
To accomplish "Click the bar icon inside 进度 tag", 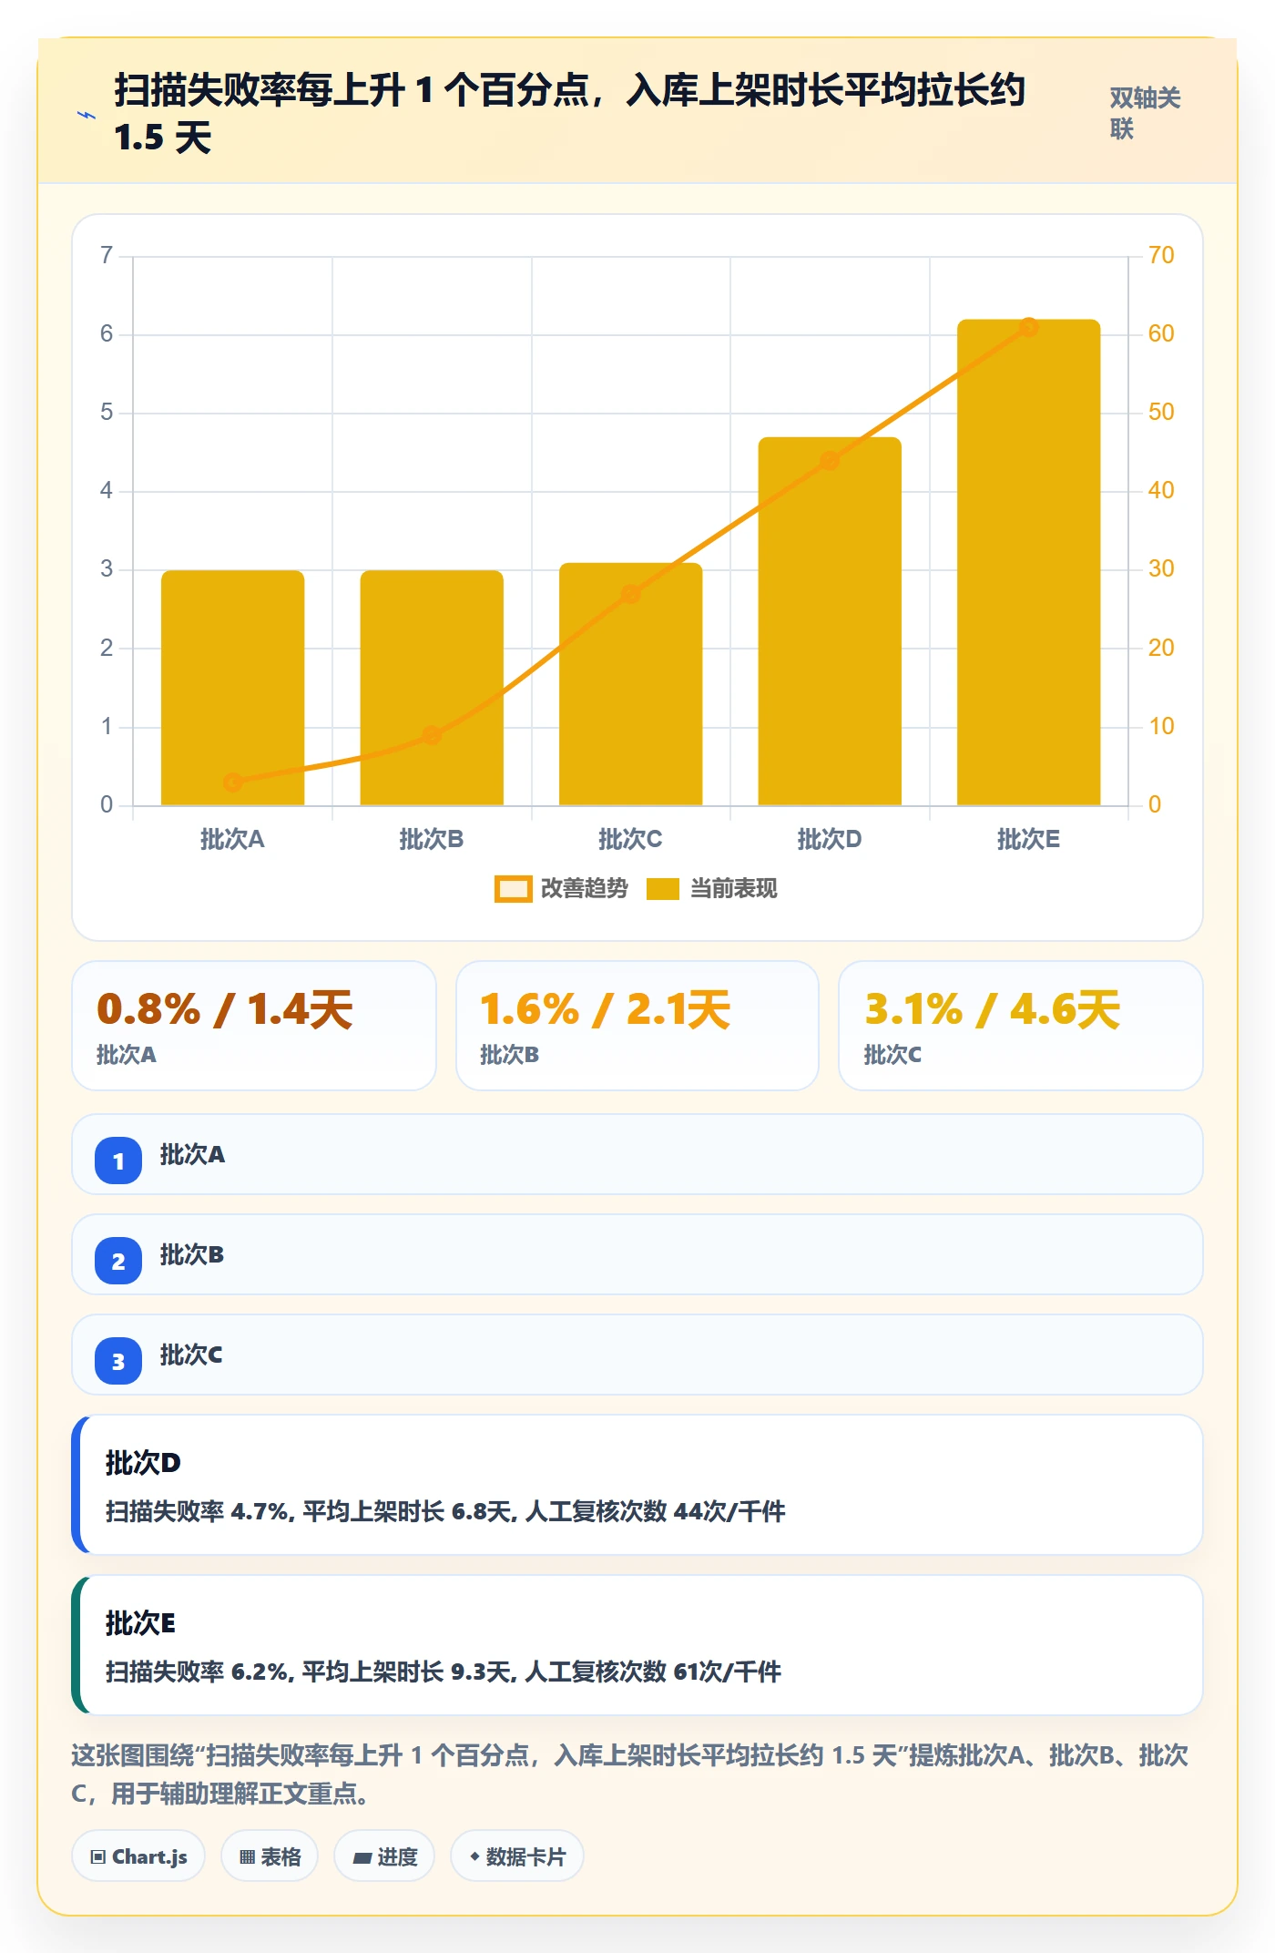I will click(362, 1857).
